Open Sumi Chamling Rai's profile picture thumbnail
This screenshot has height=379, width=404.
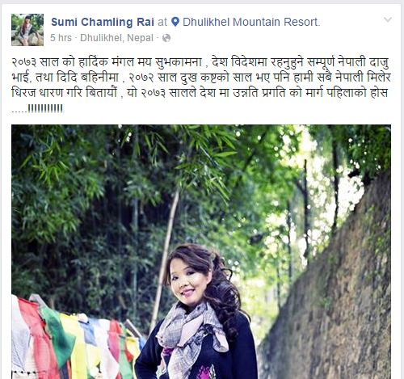click(27, 30)
